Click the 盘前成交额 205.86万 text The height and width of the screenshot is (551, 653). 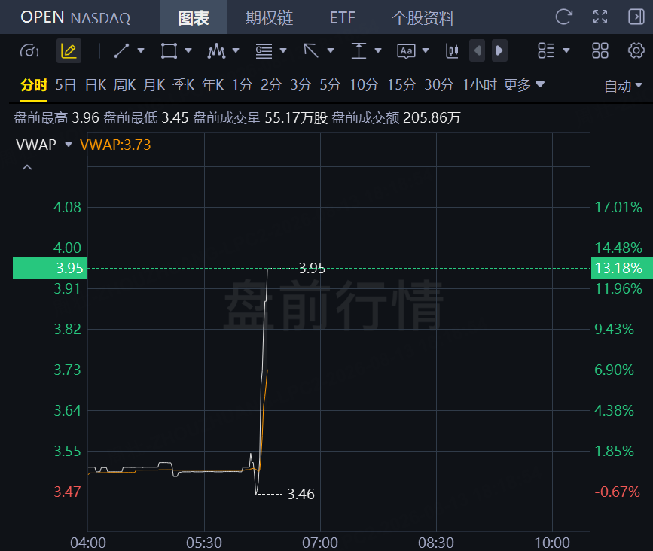click(395, 117)
